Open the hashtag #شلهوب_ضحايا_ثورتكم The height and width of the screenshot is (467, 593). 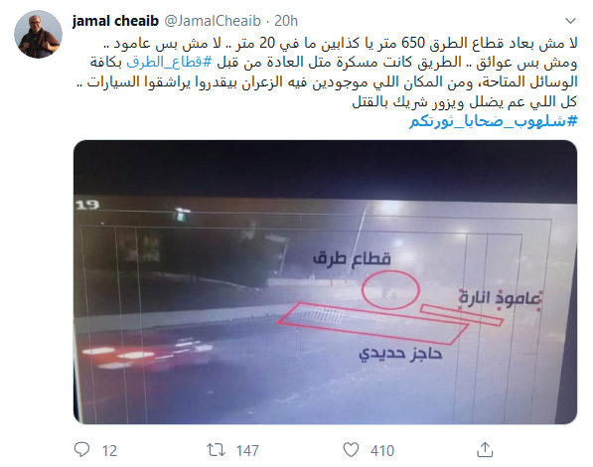coord(494,121)
